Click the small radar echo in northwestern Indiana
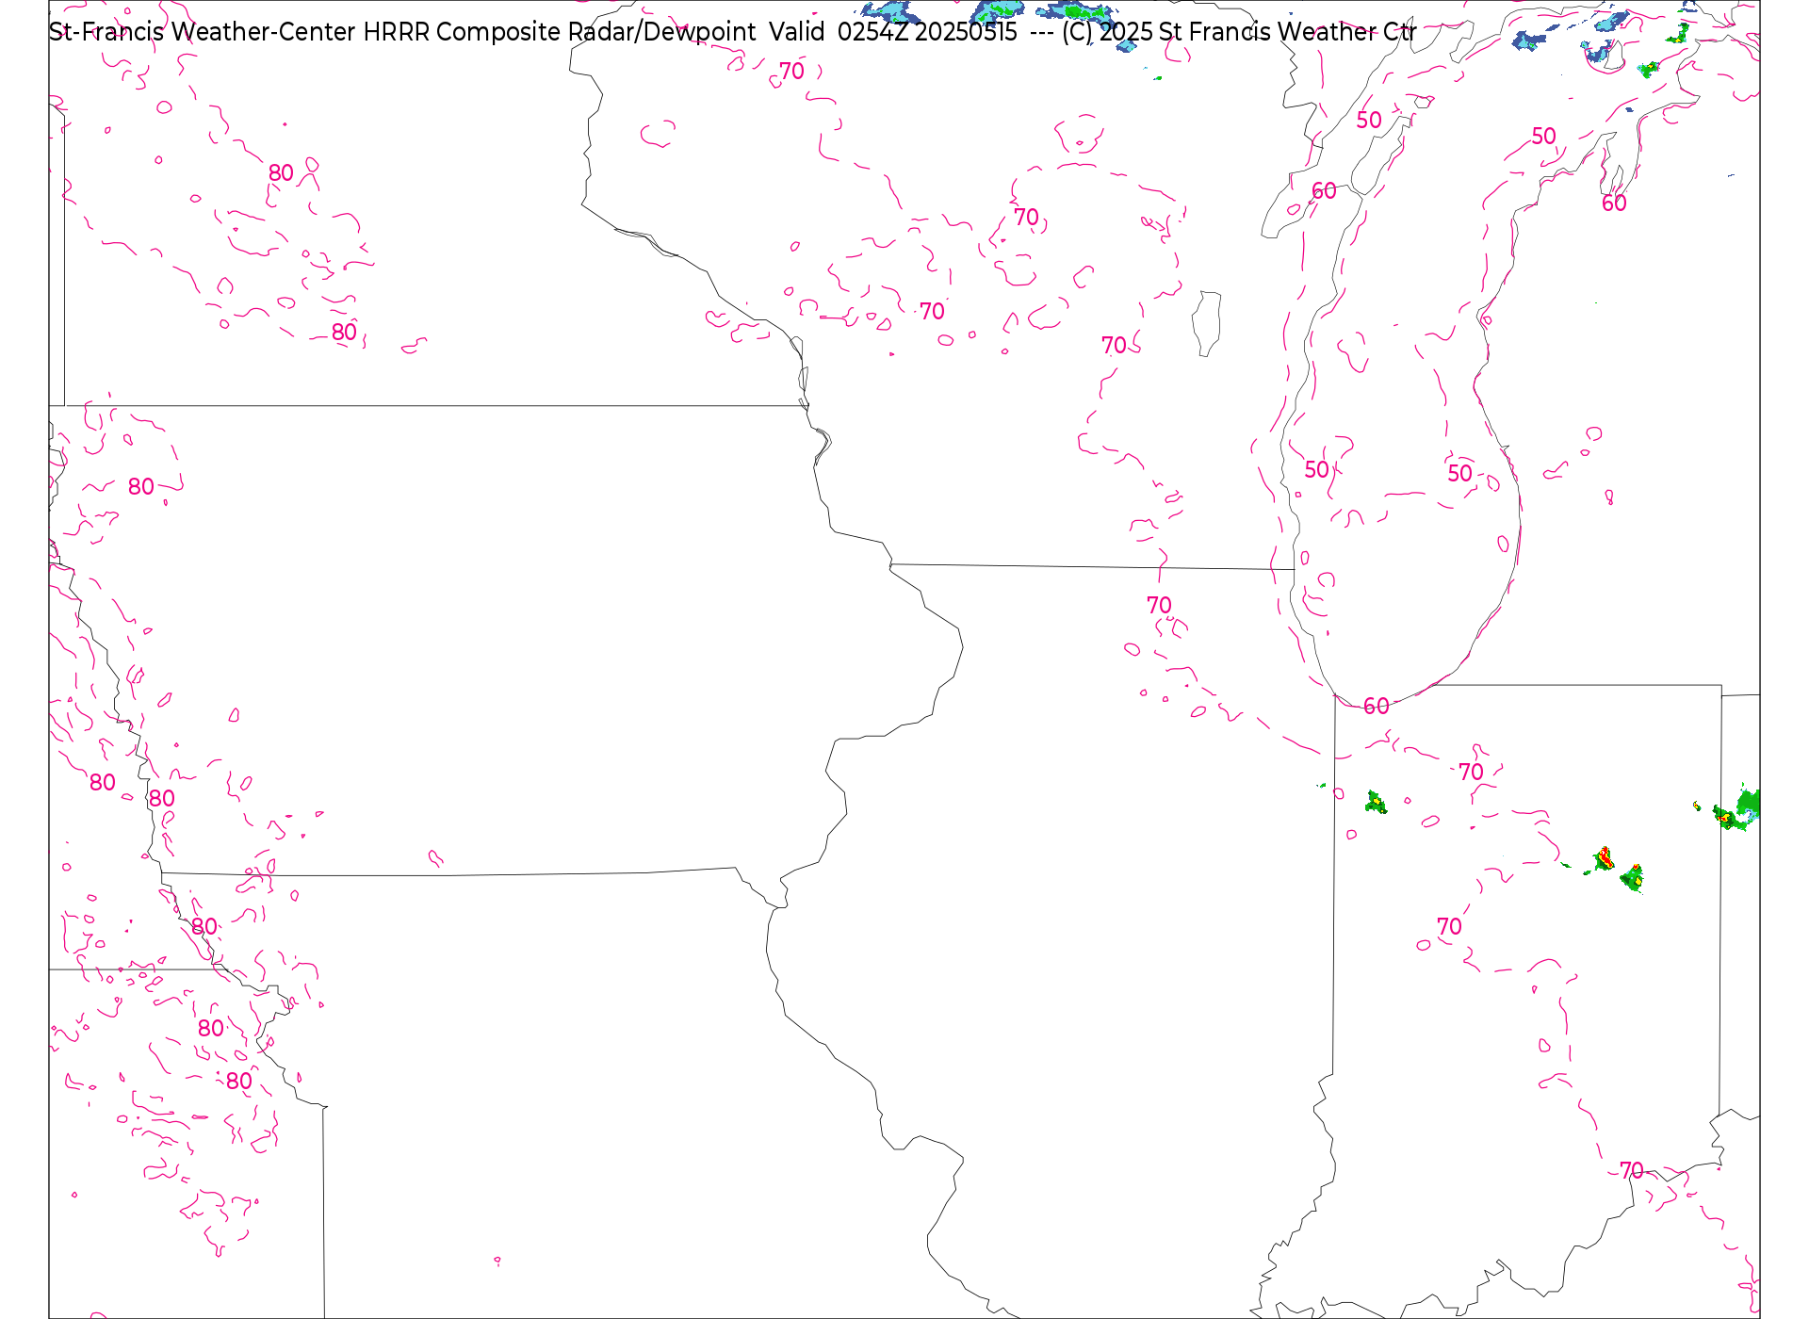The height and width of the screenshot is (1319, 1809). click(x=1376, y=802)
